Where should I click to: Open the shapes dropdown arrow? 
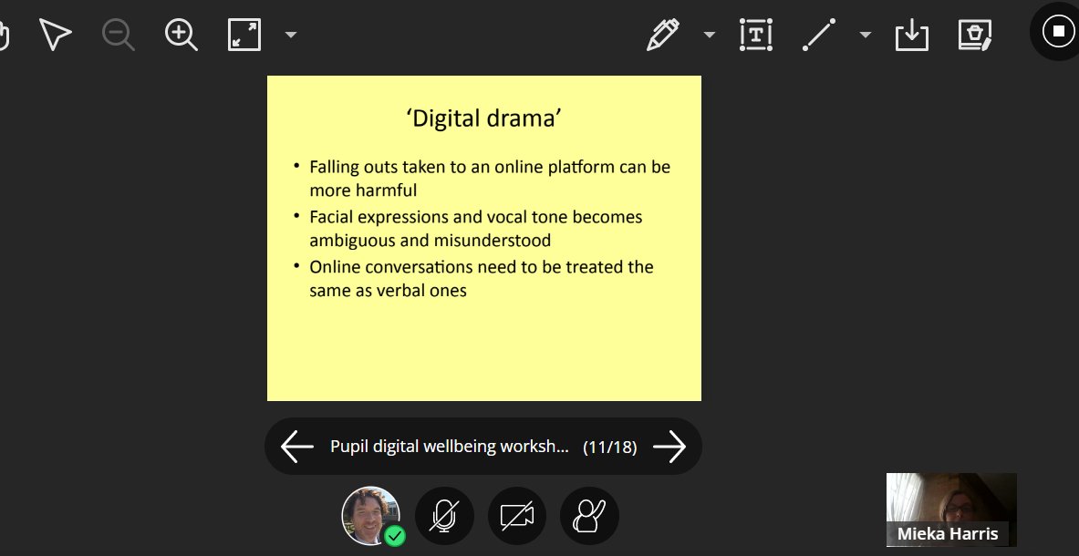(x=866, y=35)
